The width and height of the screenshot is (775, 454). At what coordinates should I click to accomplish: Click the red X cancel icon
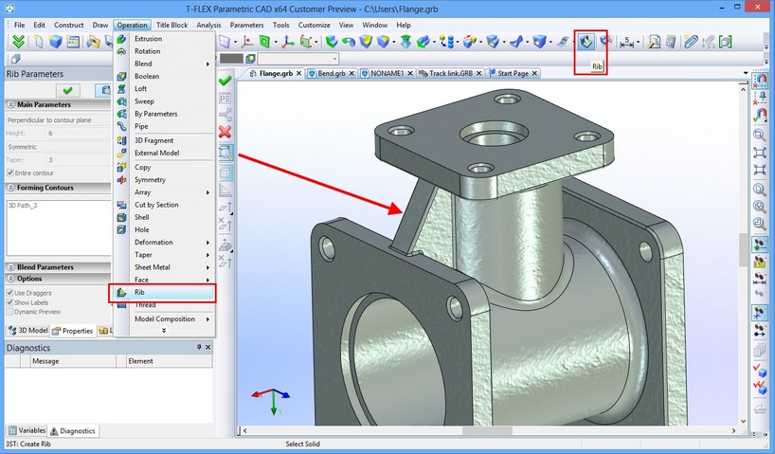click(225, 132)
